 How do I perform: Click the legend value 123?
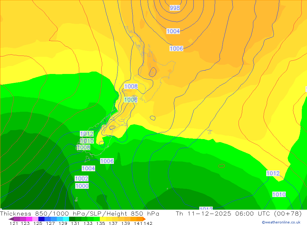(x=25, y=223)
